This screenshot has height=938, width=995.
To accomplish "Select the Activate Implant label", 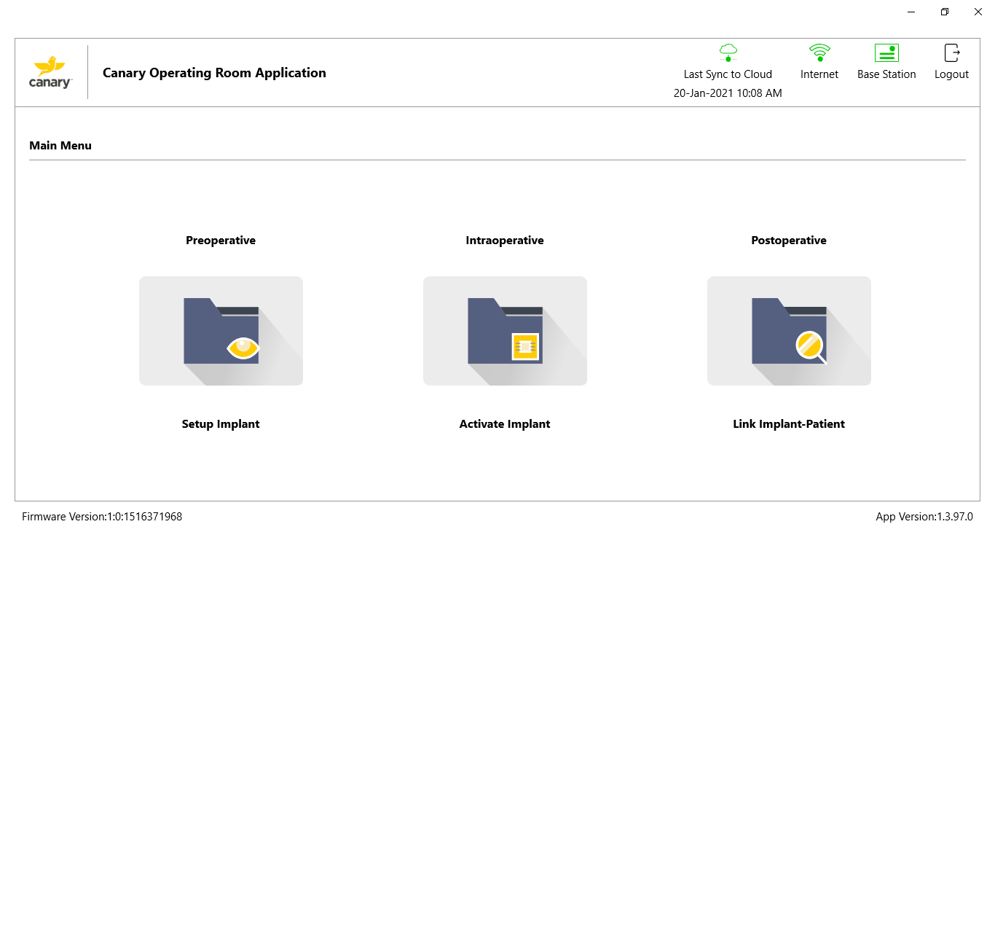I will coord(505,424).
